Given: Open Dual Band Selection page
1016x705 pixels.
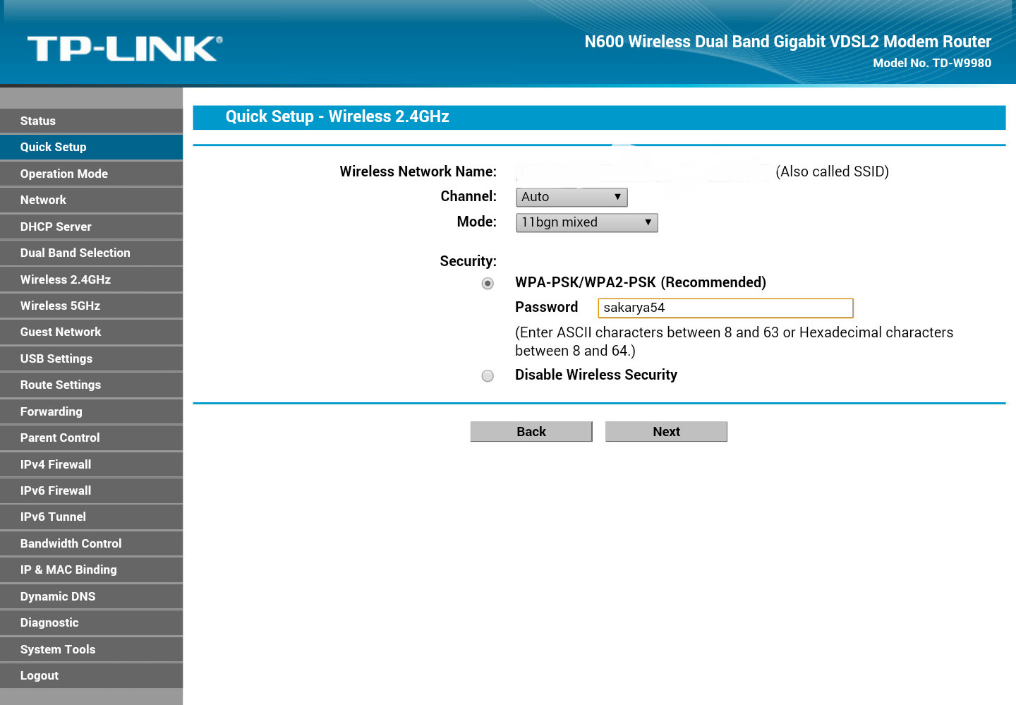Looking at the screenshot, I should pyautogui.click(x=91, y=253).
